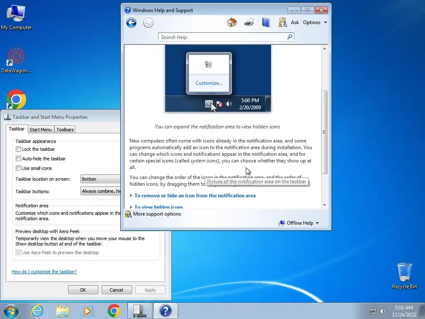Open the DataWagon desktop shortcut
The width and height of the screenshot is (425, 319).
[16, 60]
